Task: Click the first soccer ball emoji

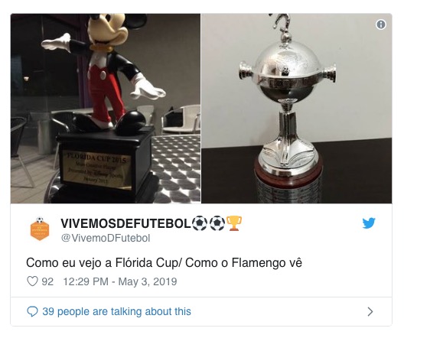Action: coord(200,223)
